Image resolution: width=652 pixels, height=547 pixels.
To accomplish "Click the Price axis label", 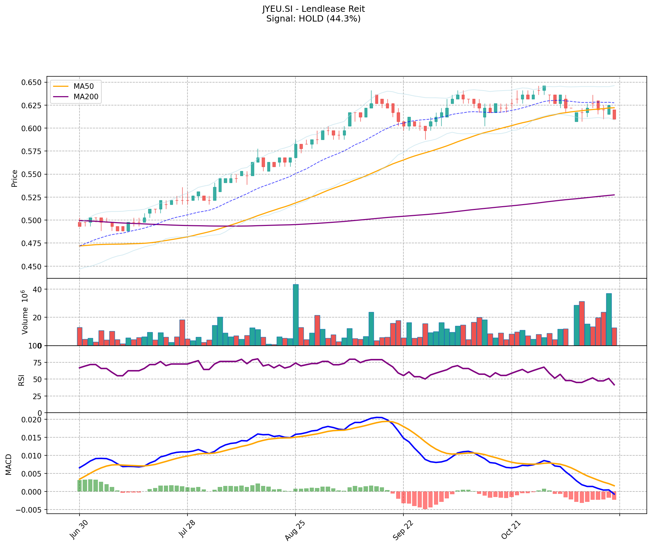I will tap(15, 178).
